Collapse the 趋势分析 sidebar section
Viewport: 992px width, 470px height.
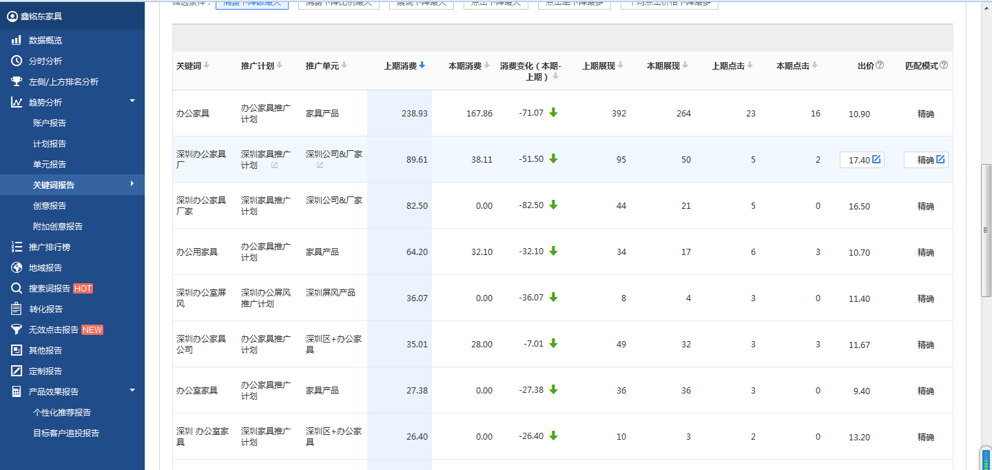coord(131,101)
